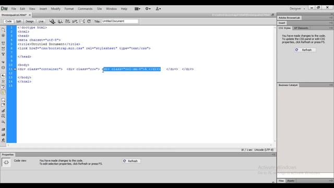Viewport: 334px width, 188px height.
Task: Open Extend Dreamweaver gear dropdown
Action: [148, 9]
